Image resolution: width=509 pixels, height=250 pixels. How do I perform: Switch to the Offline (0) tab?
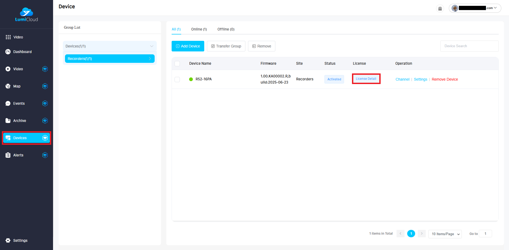pyautogui.click(x=226, y=29)
